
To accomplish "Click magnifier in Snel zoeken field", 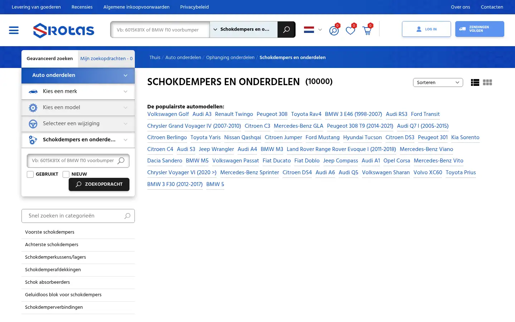I will point(127,216).
